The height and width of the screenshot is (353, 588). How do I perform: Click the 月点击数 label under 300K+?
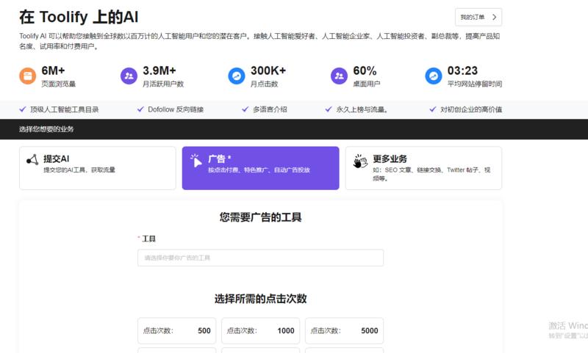(265, 84)
